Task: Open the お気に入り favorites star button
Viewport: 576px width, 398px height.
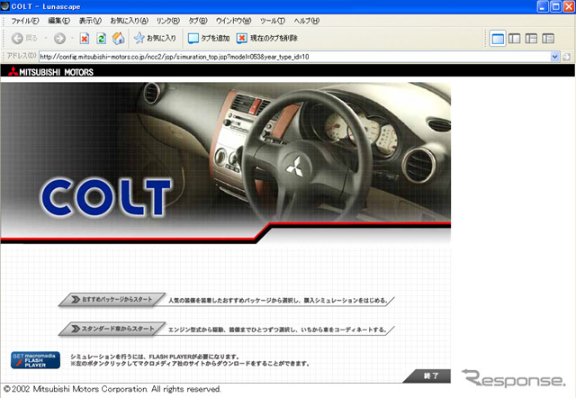Action: (157, 39)
